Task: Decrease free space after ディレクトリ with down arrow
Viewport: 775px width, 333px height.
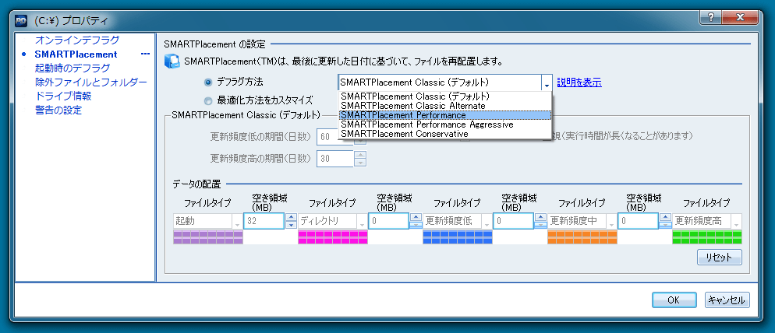Action: (416, 225)
